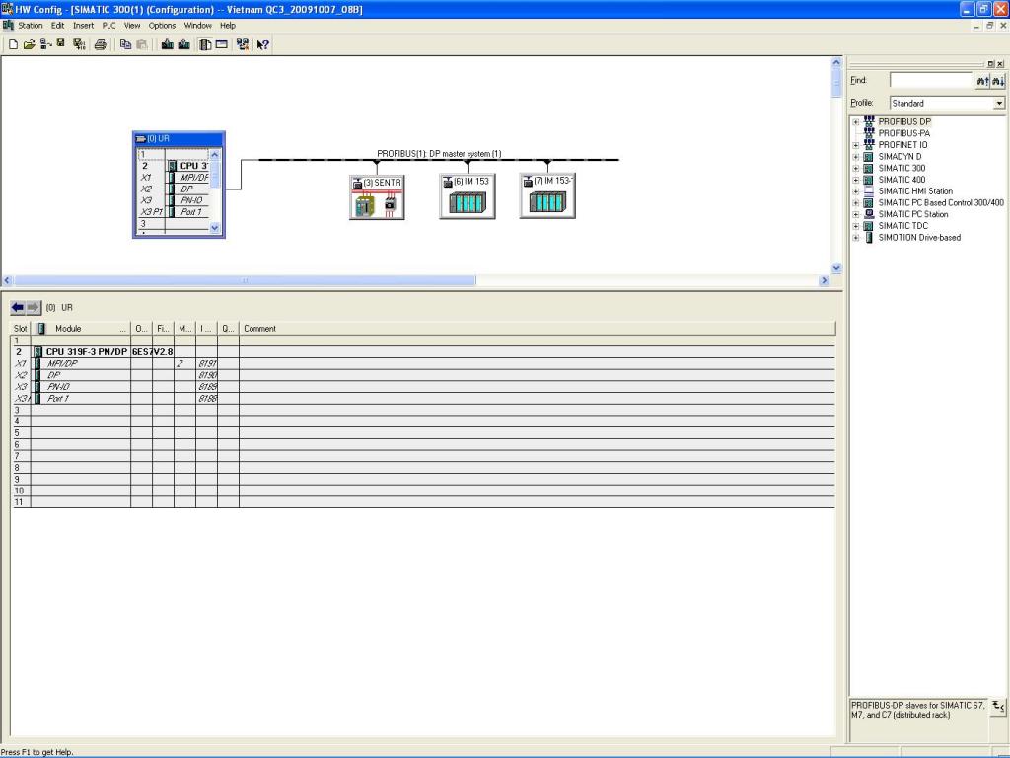Click the Save and Compile toolbar icon
Screen dimensions: 1010x758
(79, 44)
